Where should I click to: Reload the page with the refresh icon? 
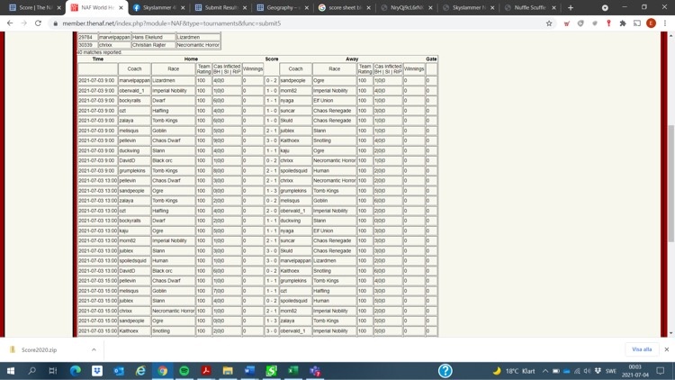[38, 23]
